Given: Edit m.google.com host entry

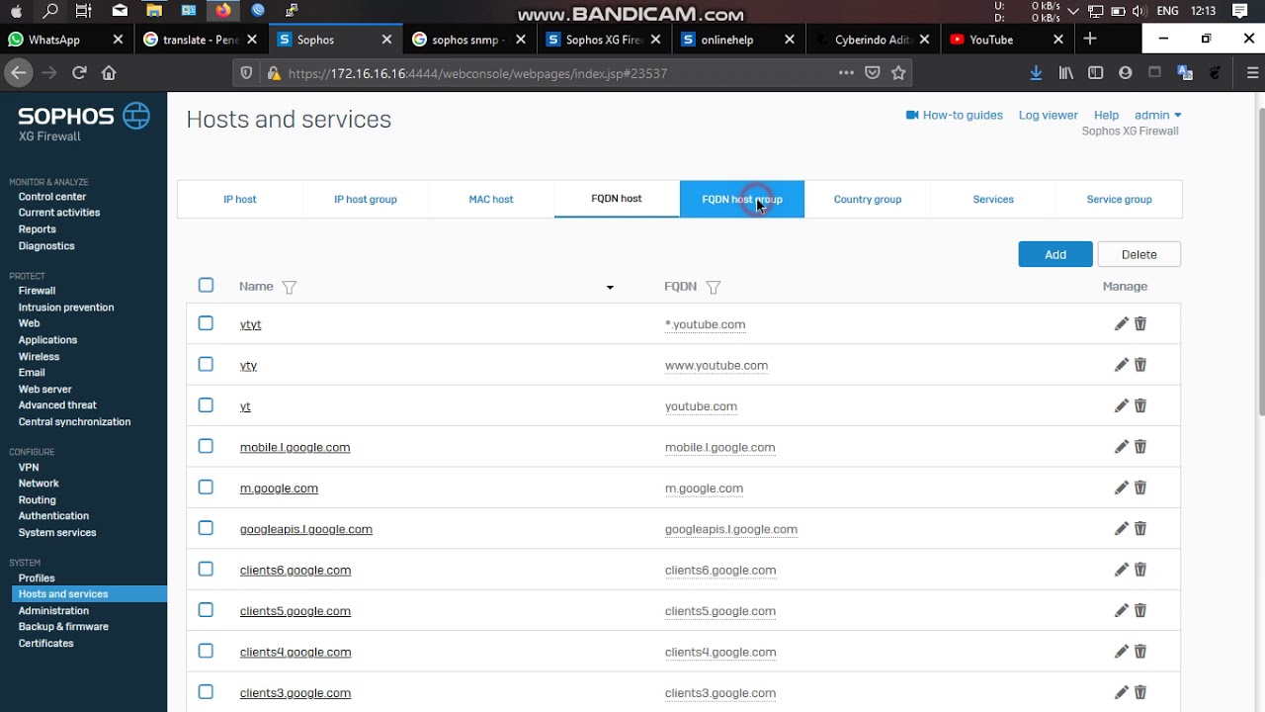Looking at the screenshot, I should 1121,488.
